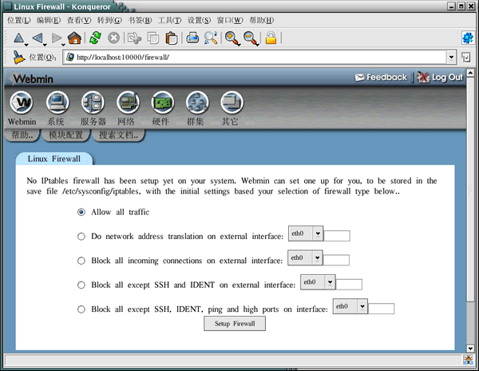The image size is (479, 371).
Task: Click the text field for SSH and IDENT interface
Action: coord(349,284)
